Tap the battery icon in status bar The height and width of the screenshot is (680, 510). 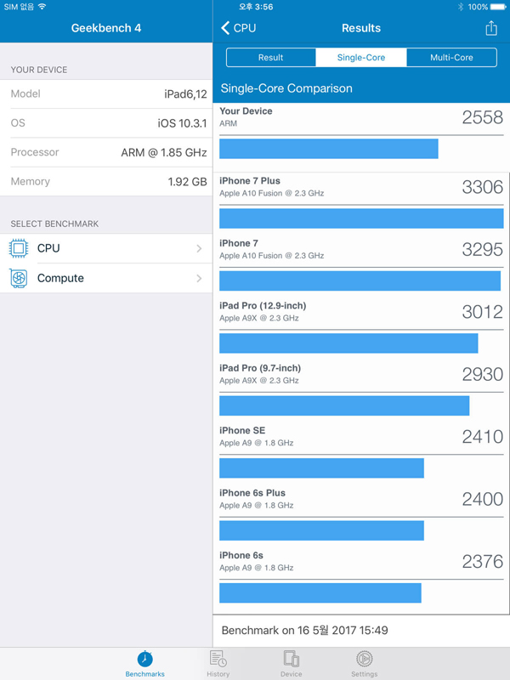498,7
